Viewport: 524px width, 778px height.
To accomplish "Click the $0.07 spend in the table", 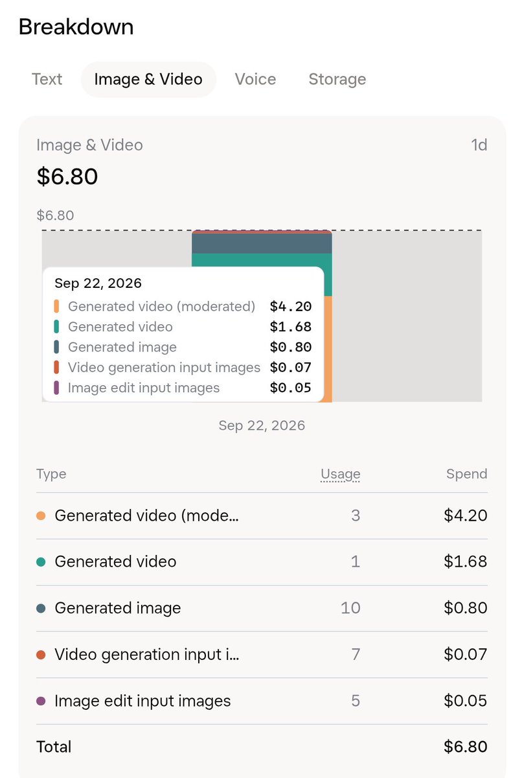I will pyautogui.click(x=465, y=654).
